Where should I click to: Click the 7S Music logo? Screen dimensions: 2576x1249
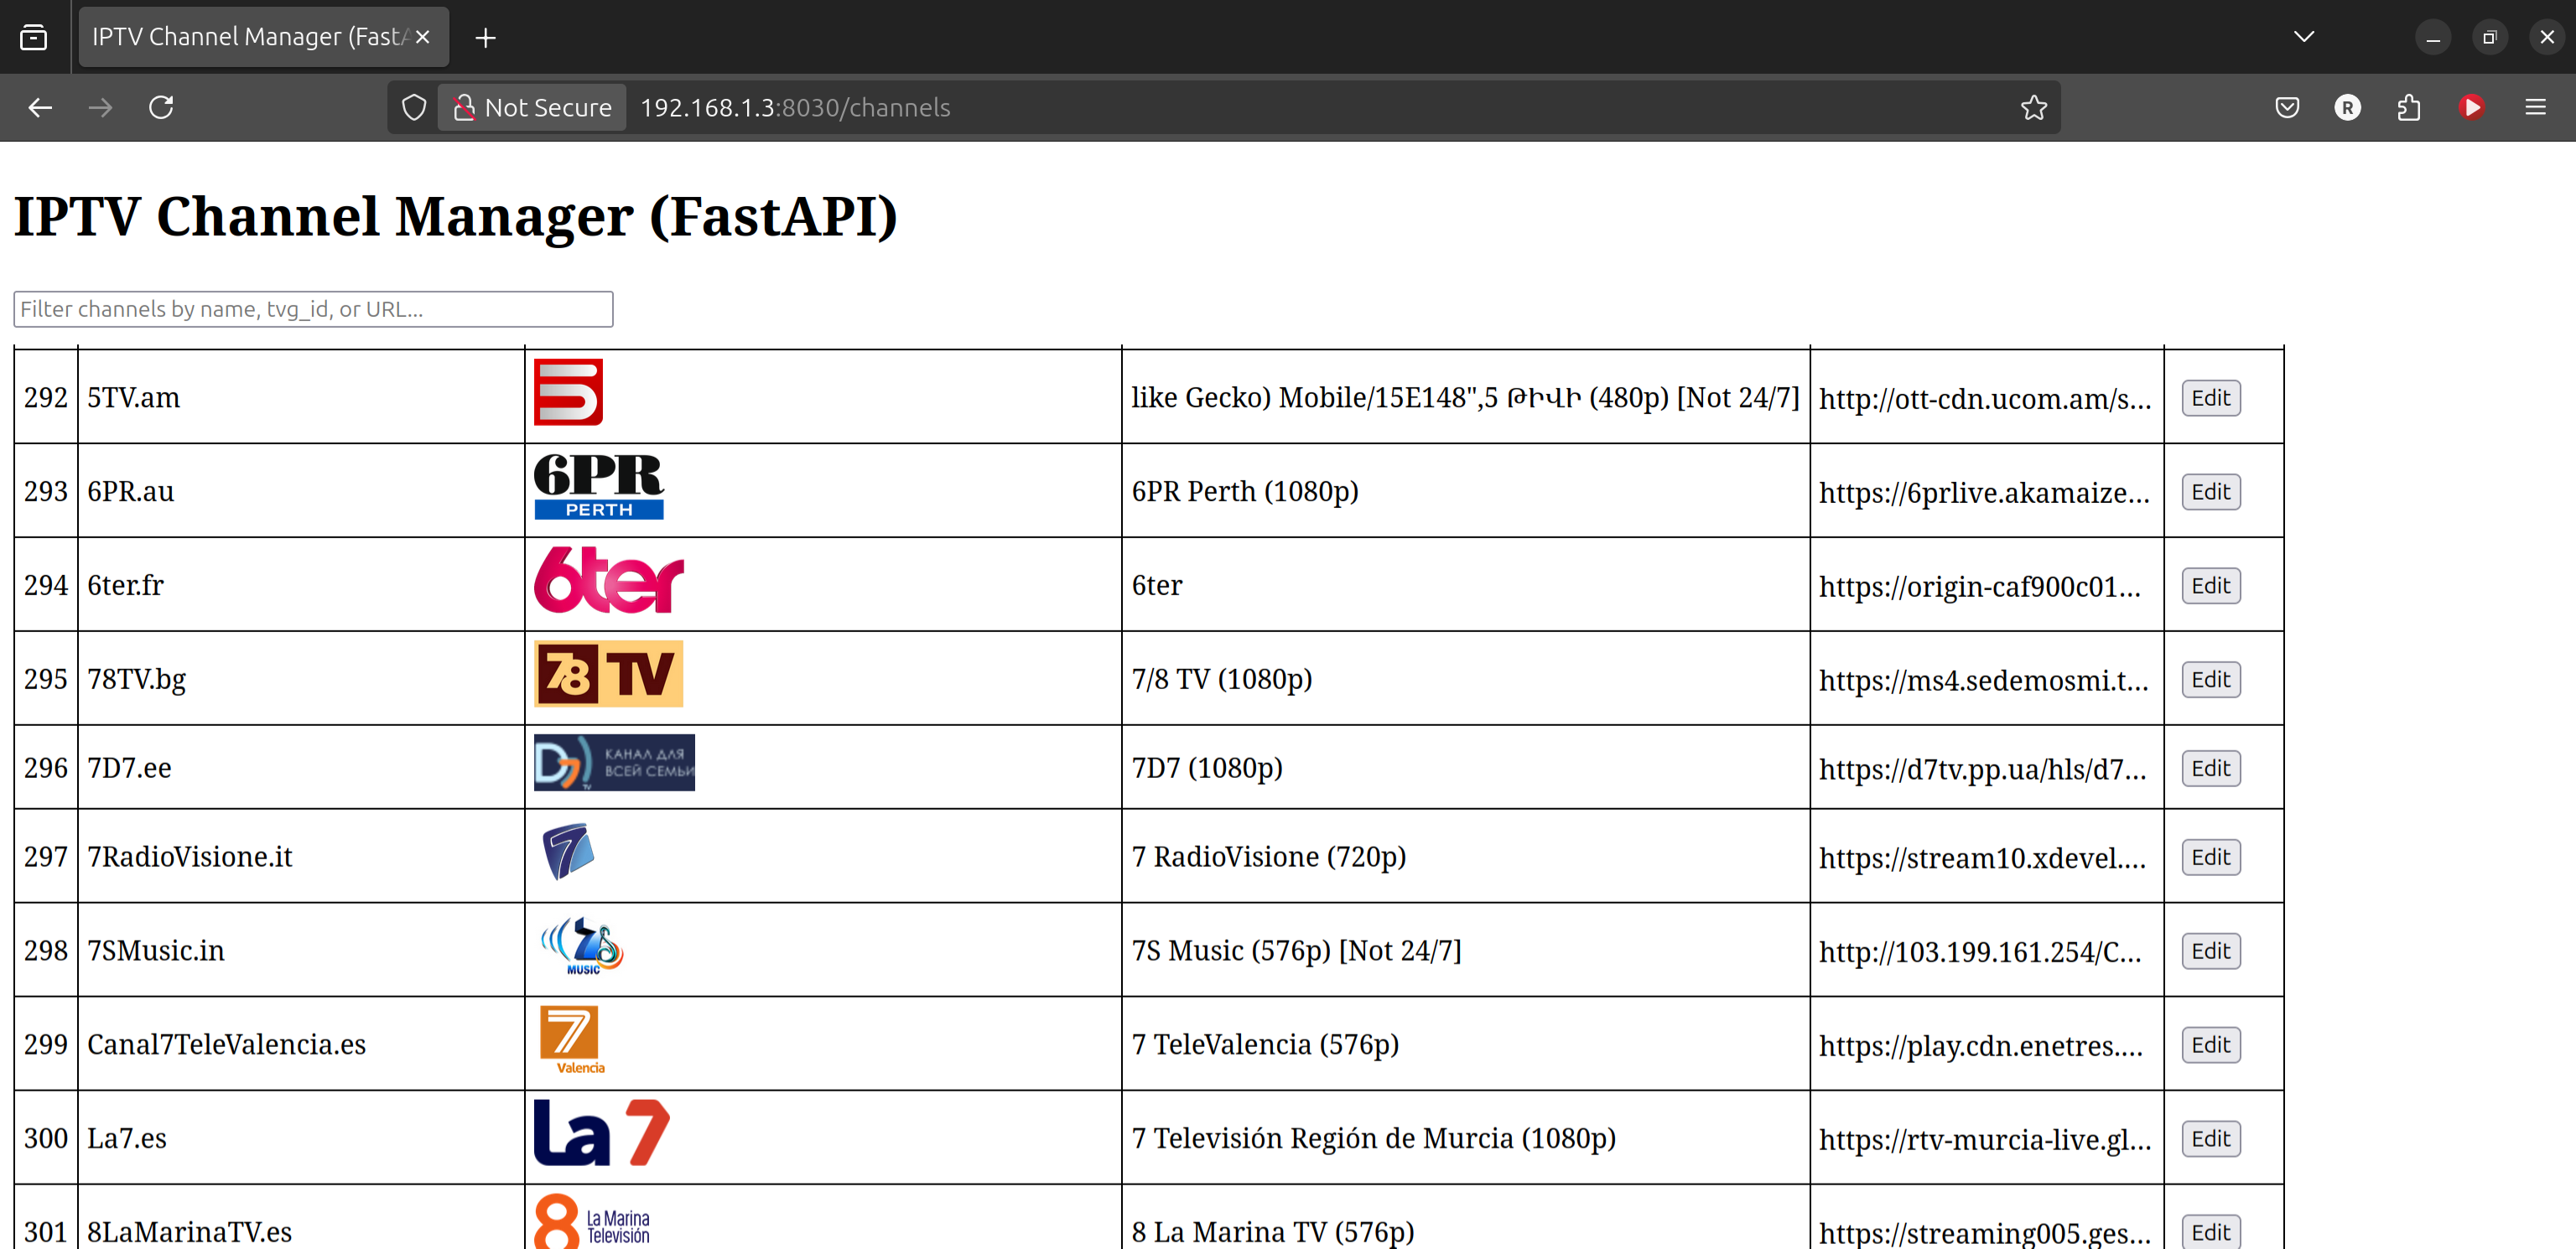click(x=582, y=946)
